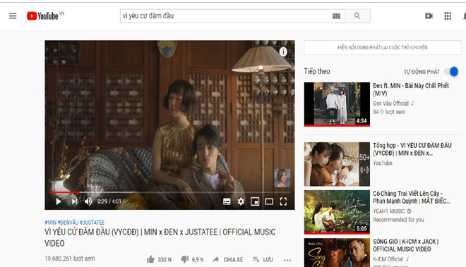Open title "SÓNG GIÓ | K-ICM x JACK"

coord(406,245)
